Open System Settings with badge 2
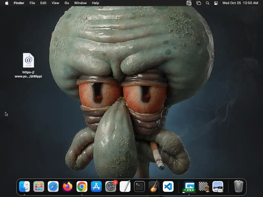 point(111,186)
